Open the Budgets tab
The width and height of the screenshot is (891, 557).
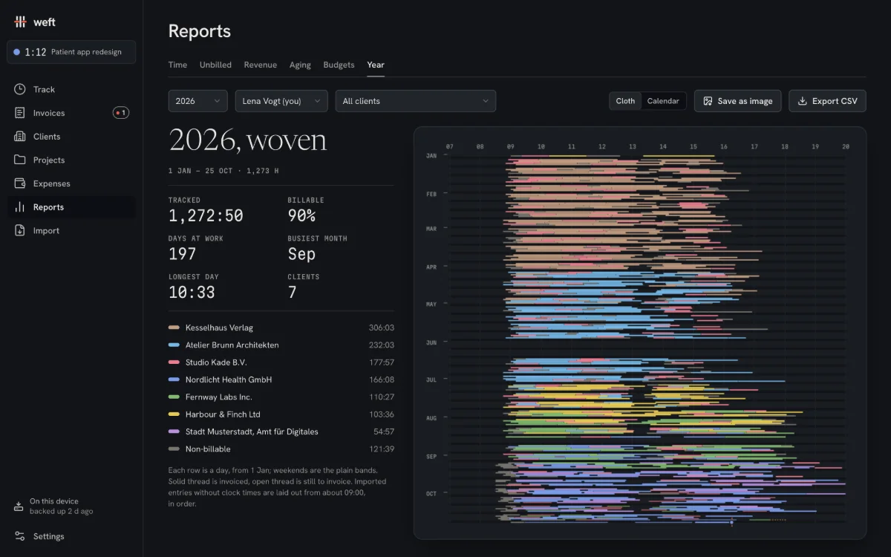point(339,65)
